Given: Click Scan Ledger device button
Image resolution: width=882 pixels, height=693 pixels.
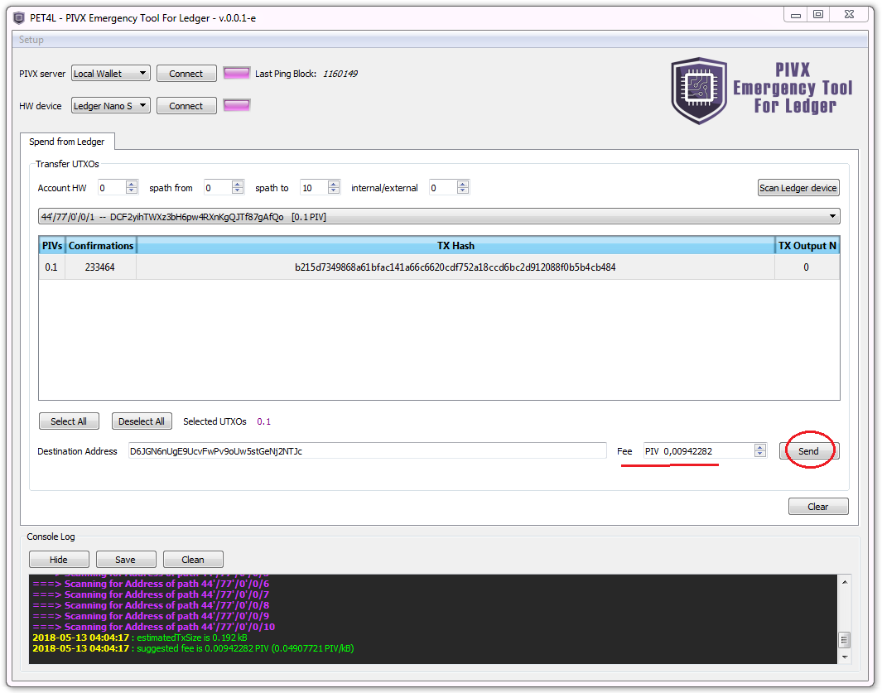Looking at the screenshot, I should pyautogui.click(x=798, y=188).
